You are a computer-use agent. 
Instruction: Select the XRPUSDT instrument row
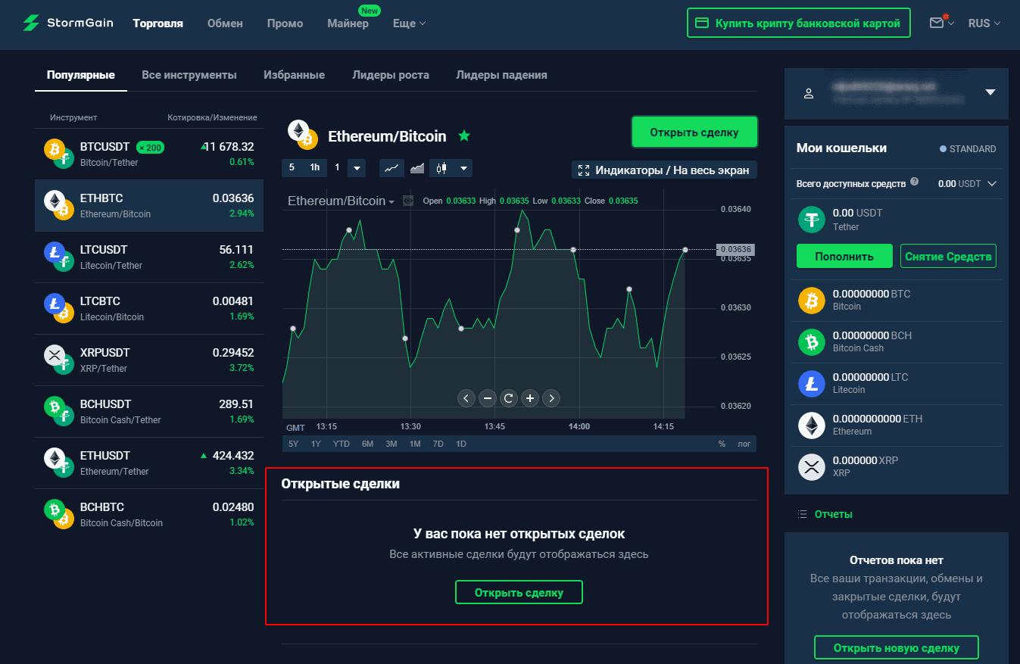149,360
